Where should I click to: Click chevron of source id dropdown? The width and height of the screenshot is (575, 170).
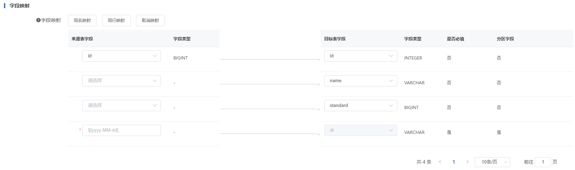point(155,56)
